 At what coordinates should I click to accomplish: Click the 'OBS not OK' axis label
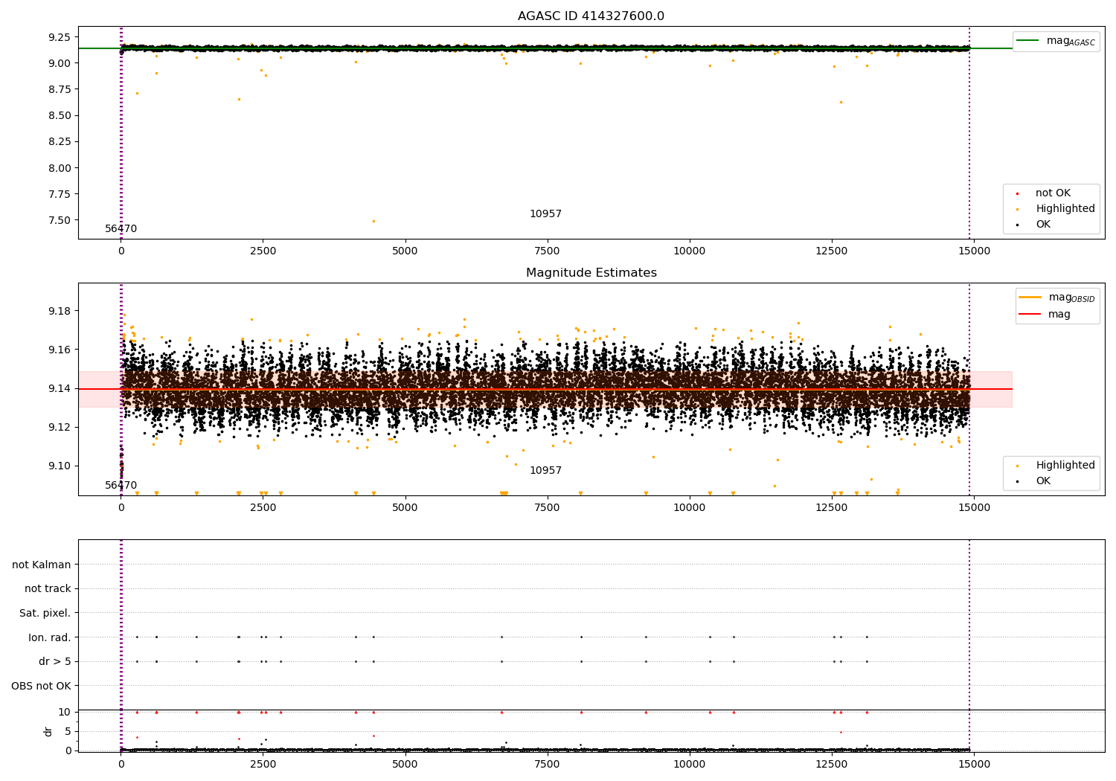[x=41, y=686]
